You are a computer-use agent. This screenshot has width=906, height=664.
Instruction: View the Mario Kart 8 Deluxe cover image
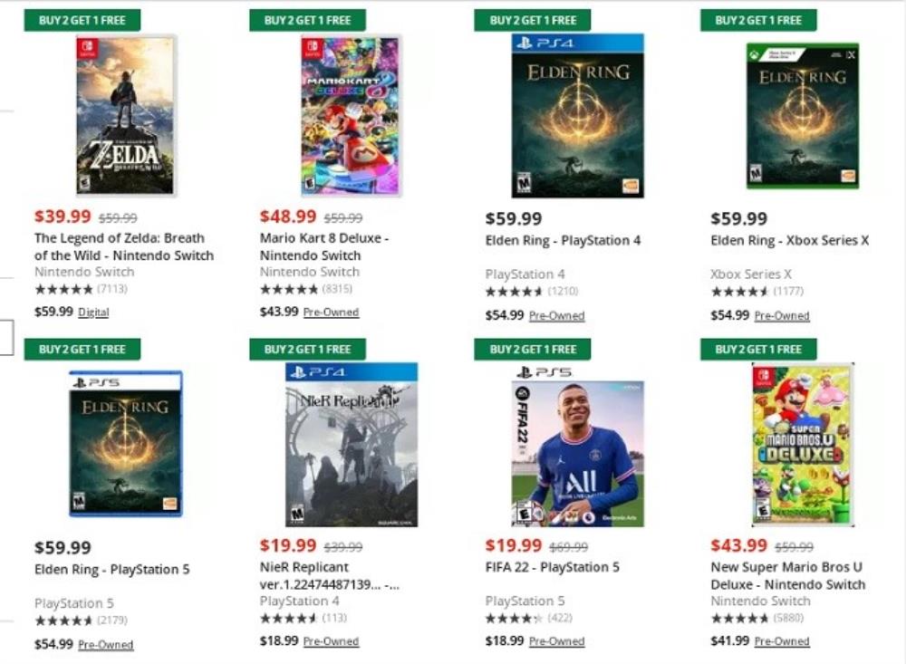[350, 116]
